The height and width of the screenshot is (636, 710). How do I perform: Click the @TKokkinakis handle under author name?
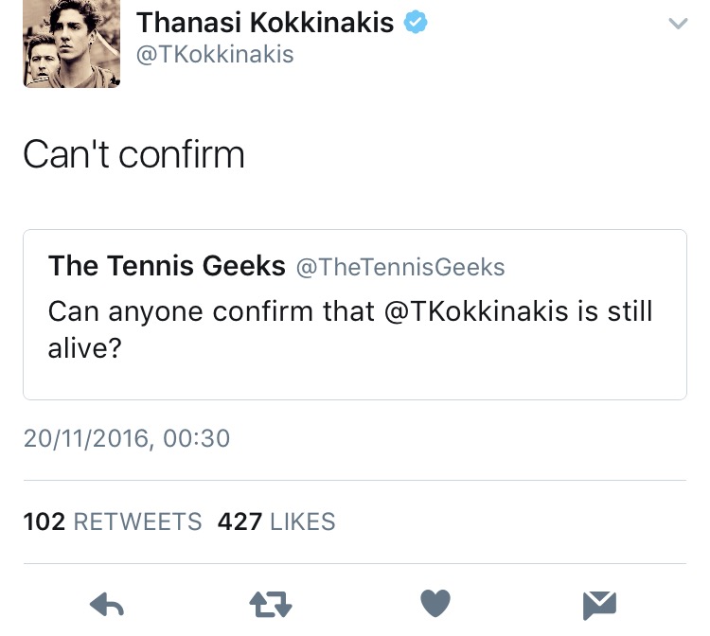[x=215, y=55]
